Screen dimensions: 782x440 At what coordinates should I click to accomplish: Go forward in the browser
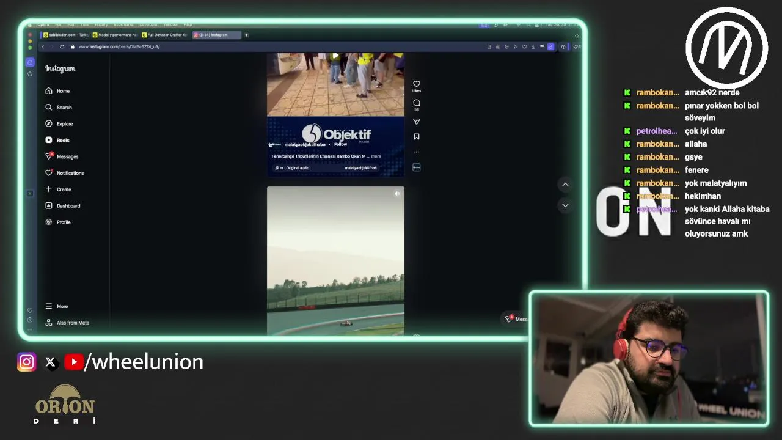click(x=53, y=47)
